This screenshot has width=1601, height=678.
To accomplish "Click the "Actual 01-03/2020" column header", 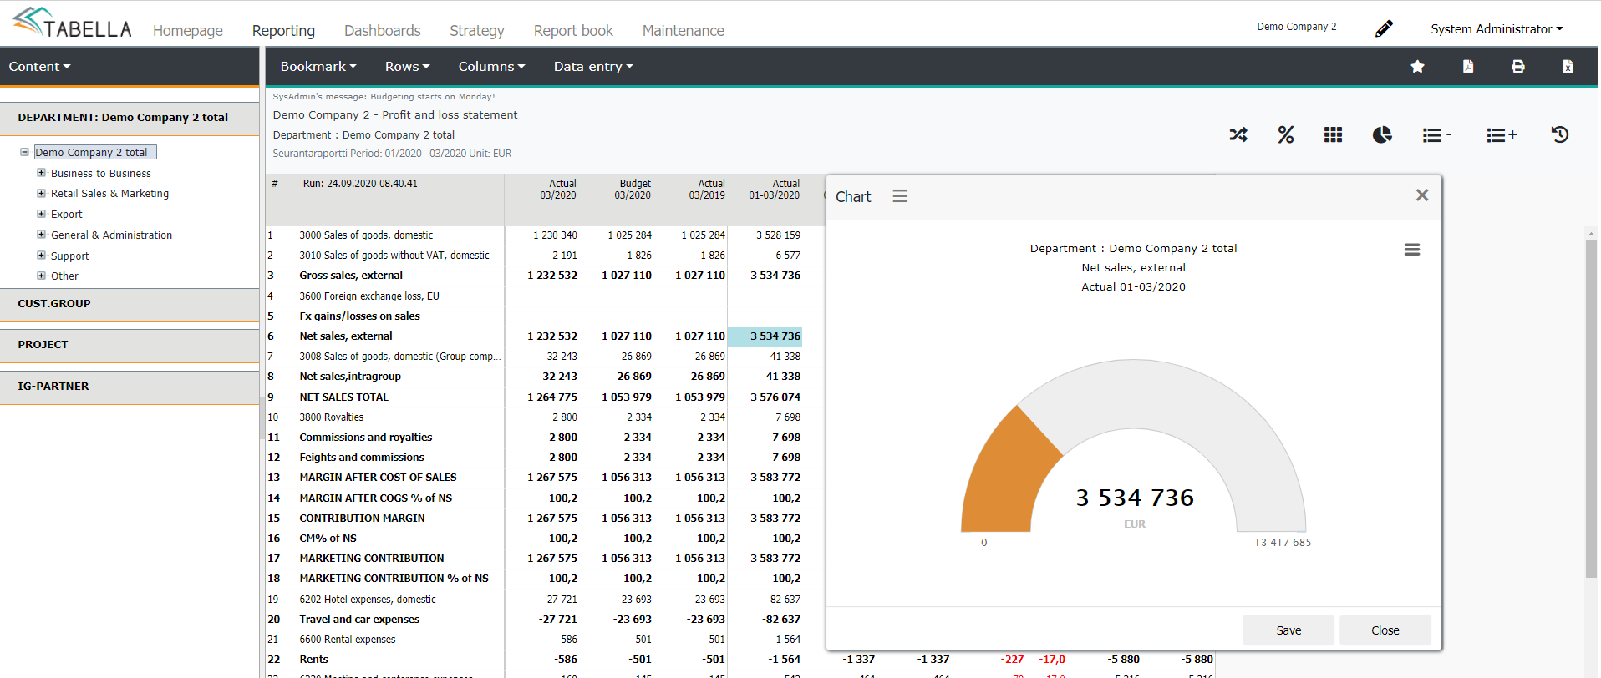I will [x=775, y=190].
